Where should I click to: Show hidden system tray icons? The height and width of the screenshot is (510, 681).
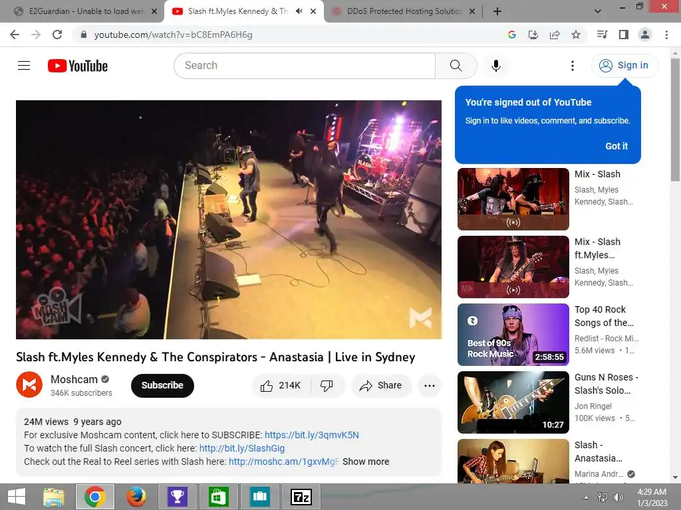pyautogui.click(x=586, y=497)
